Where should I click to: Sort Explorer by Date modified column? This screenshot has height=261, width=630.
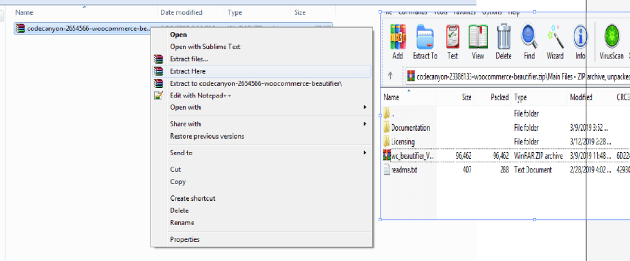pyautogui.click(x=181, y=12)
